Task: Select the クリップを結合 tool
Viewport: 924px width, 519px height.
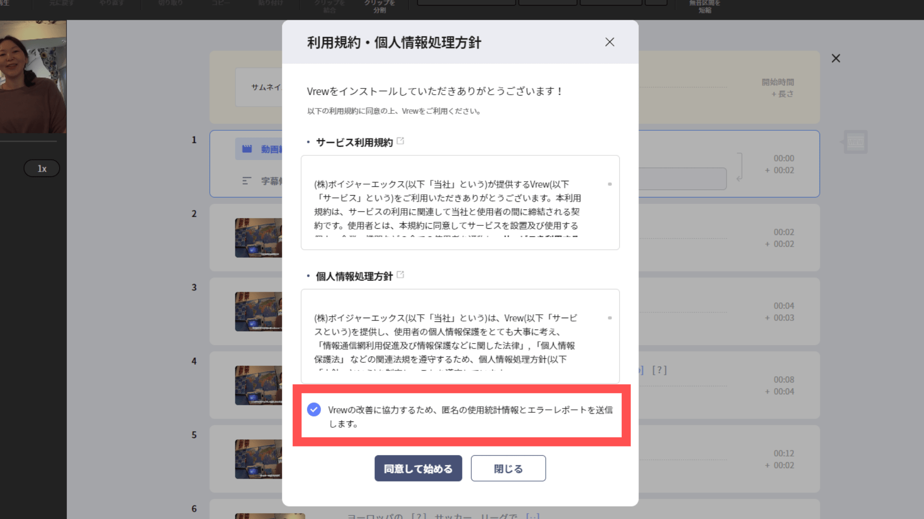Action: (329, 5)
